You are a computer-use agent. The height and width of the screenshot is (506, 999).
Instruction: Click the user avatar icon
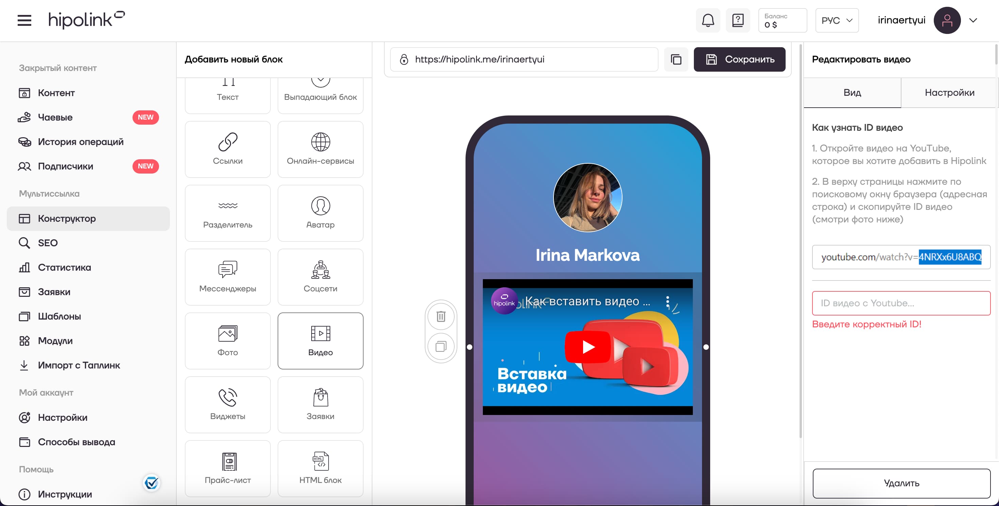point(947,20)
